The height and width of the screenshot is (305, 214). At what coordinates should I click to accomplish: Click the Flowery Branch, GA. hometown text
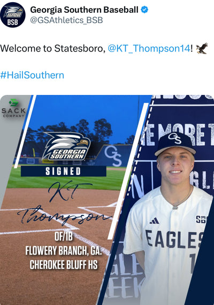[x=64, y=251]
